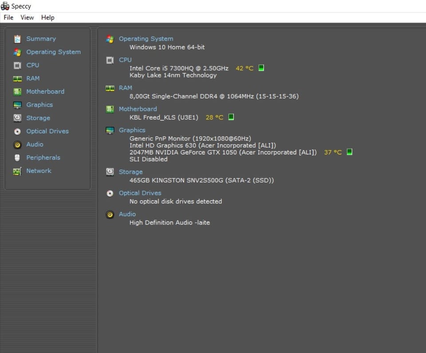
Task: Click Intel Core i5 7300HQ @ 2.50GHz text
Action: click(179, 68)
